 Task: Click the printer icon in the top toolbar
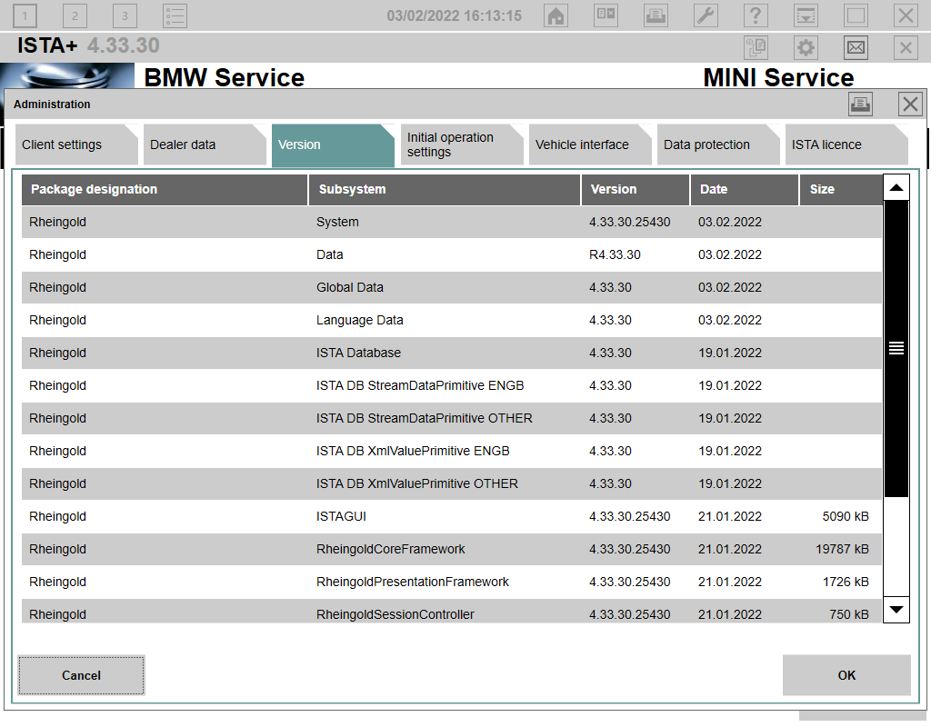pyautogui.click(x=656, y=15)
